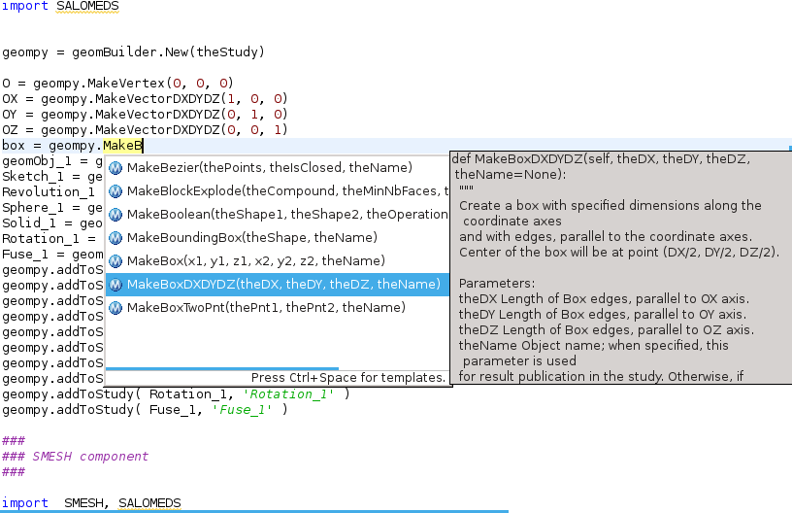Click the 'O = geompy.MakeVertex(0, 0, 0)' line

117,83
